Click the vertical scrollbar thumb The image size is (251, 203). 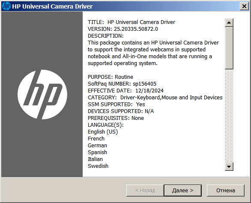tap(229, 48)
